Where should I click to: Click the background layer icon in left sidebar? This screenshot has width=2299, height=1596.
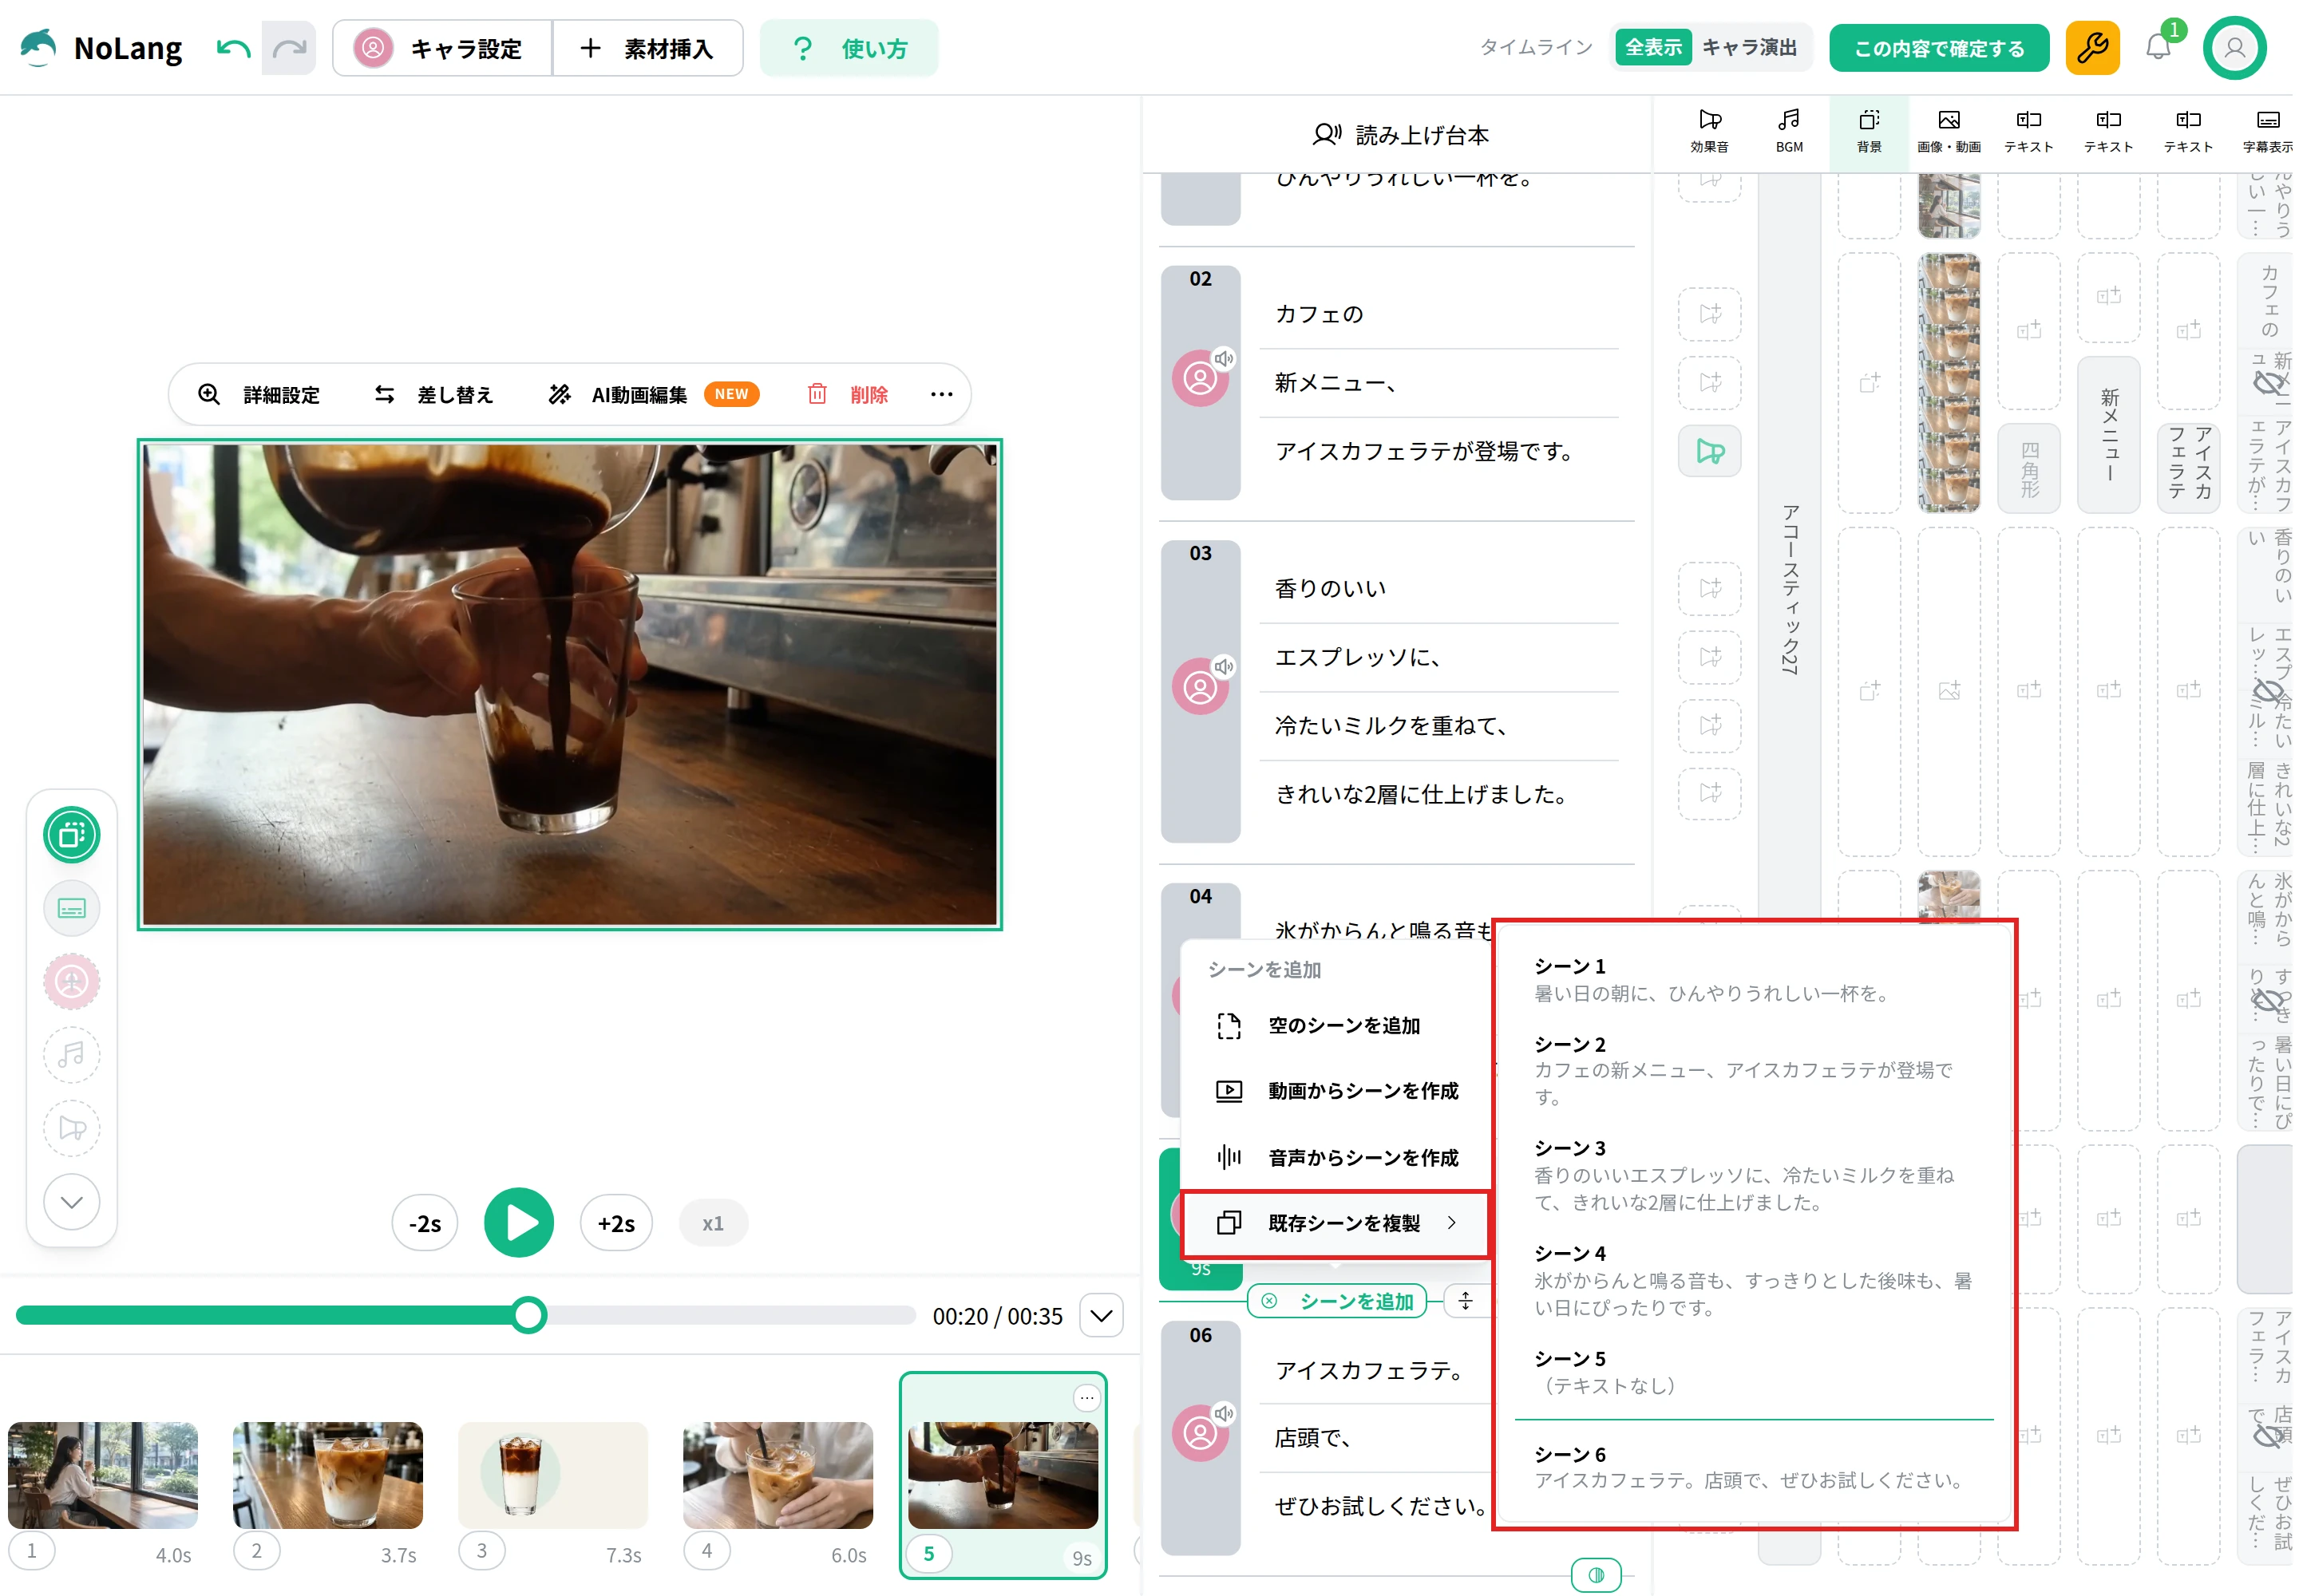click(x=72, y=835)
